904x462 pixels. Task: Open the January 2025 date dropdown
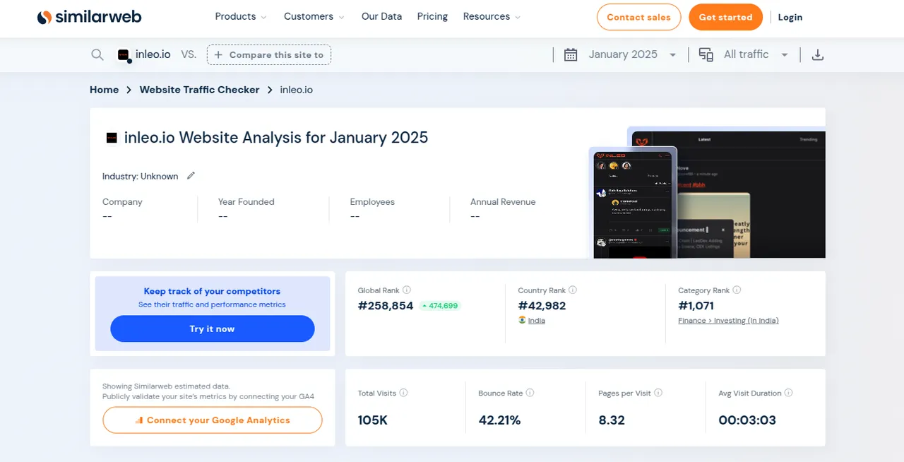coord(632,54)
